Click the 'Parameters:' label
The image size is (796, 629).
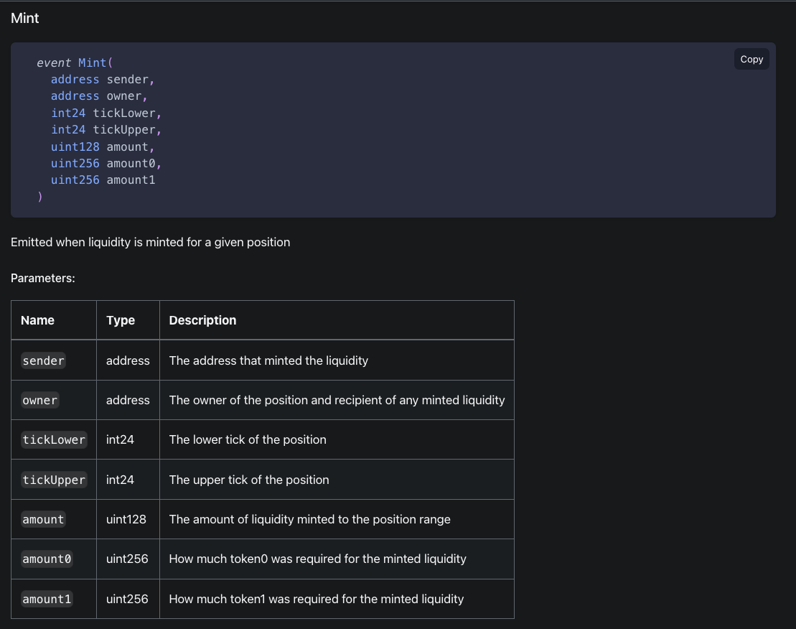coord(42,278)
